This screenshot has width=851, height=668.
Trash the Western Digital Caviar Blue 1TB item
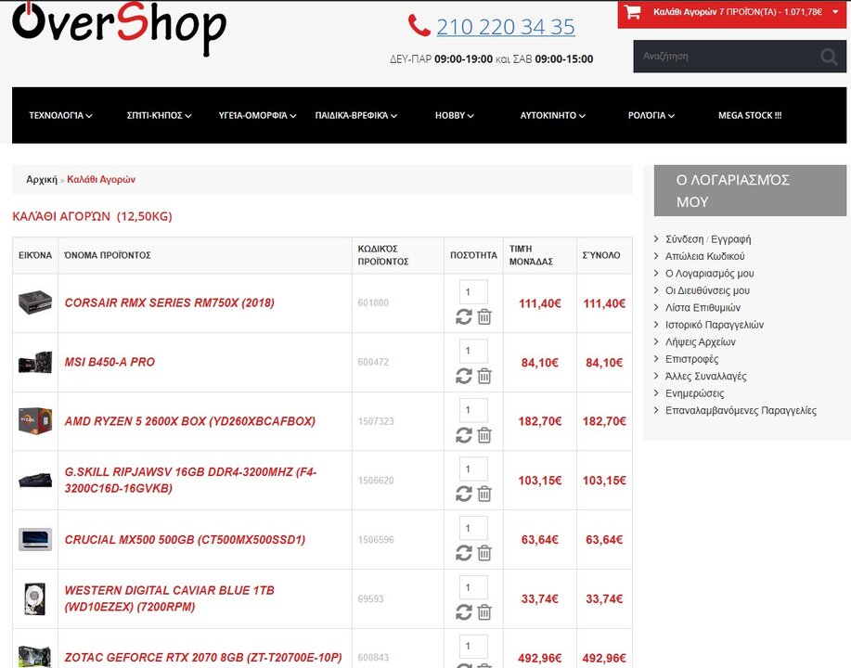pos(484,612)
